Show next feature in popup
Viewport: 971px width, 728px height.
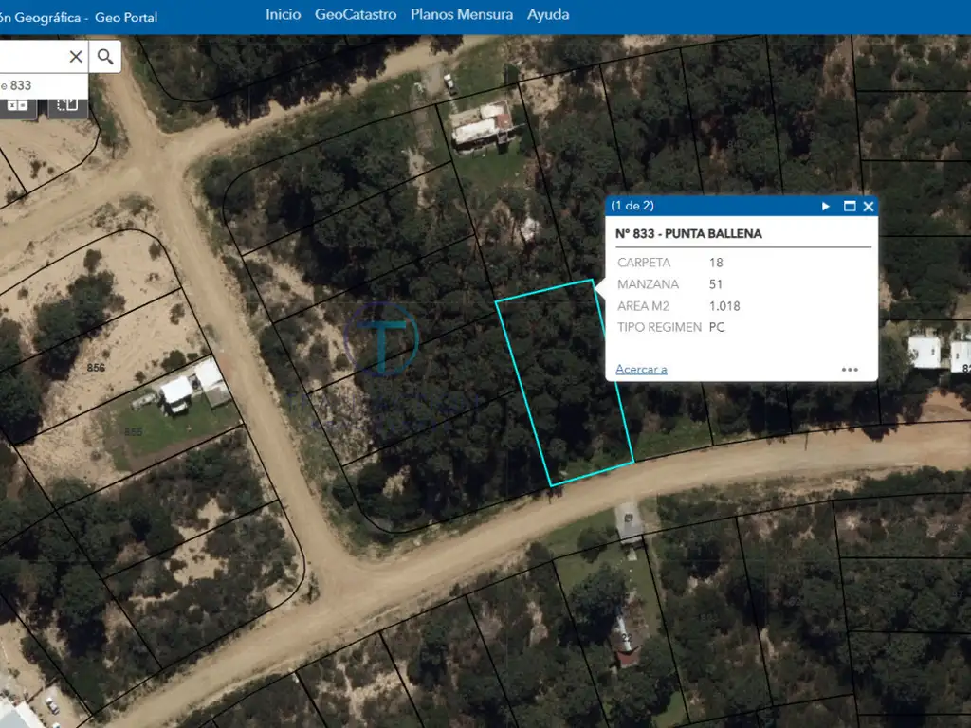(x=826, y=206)
